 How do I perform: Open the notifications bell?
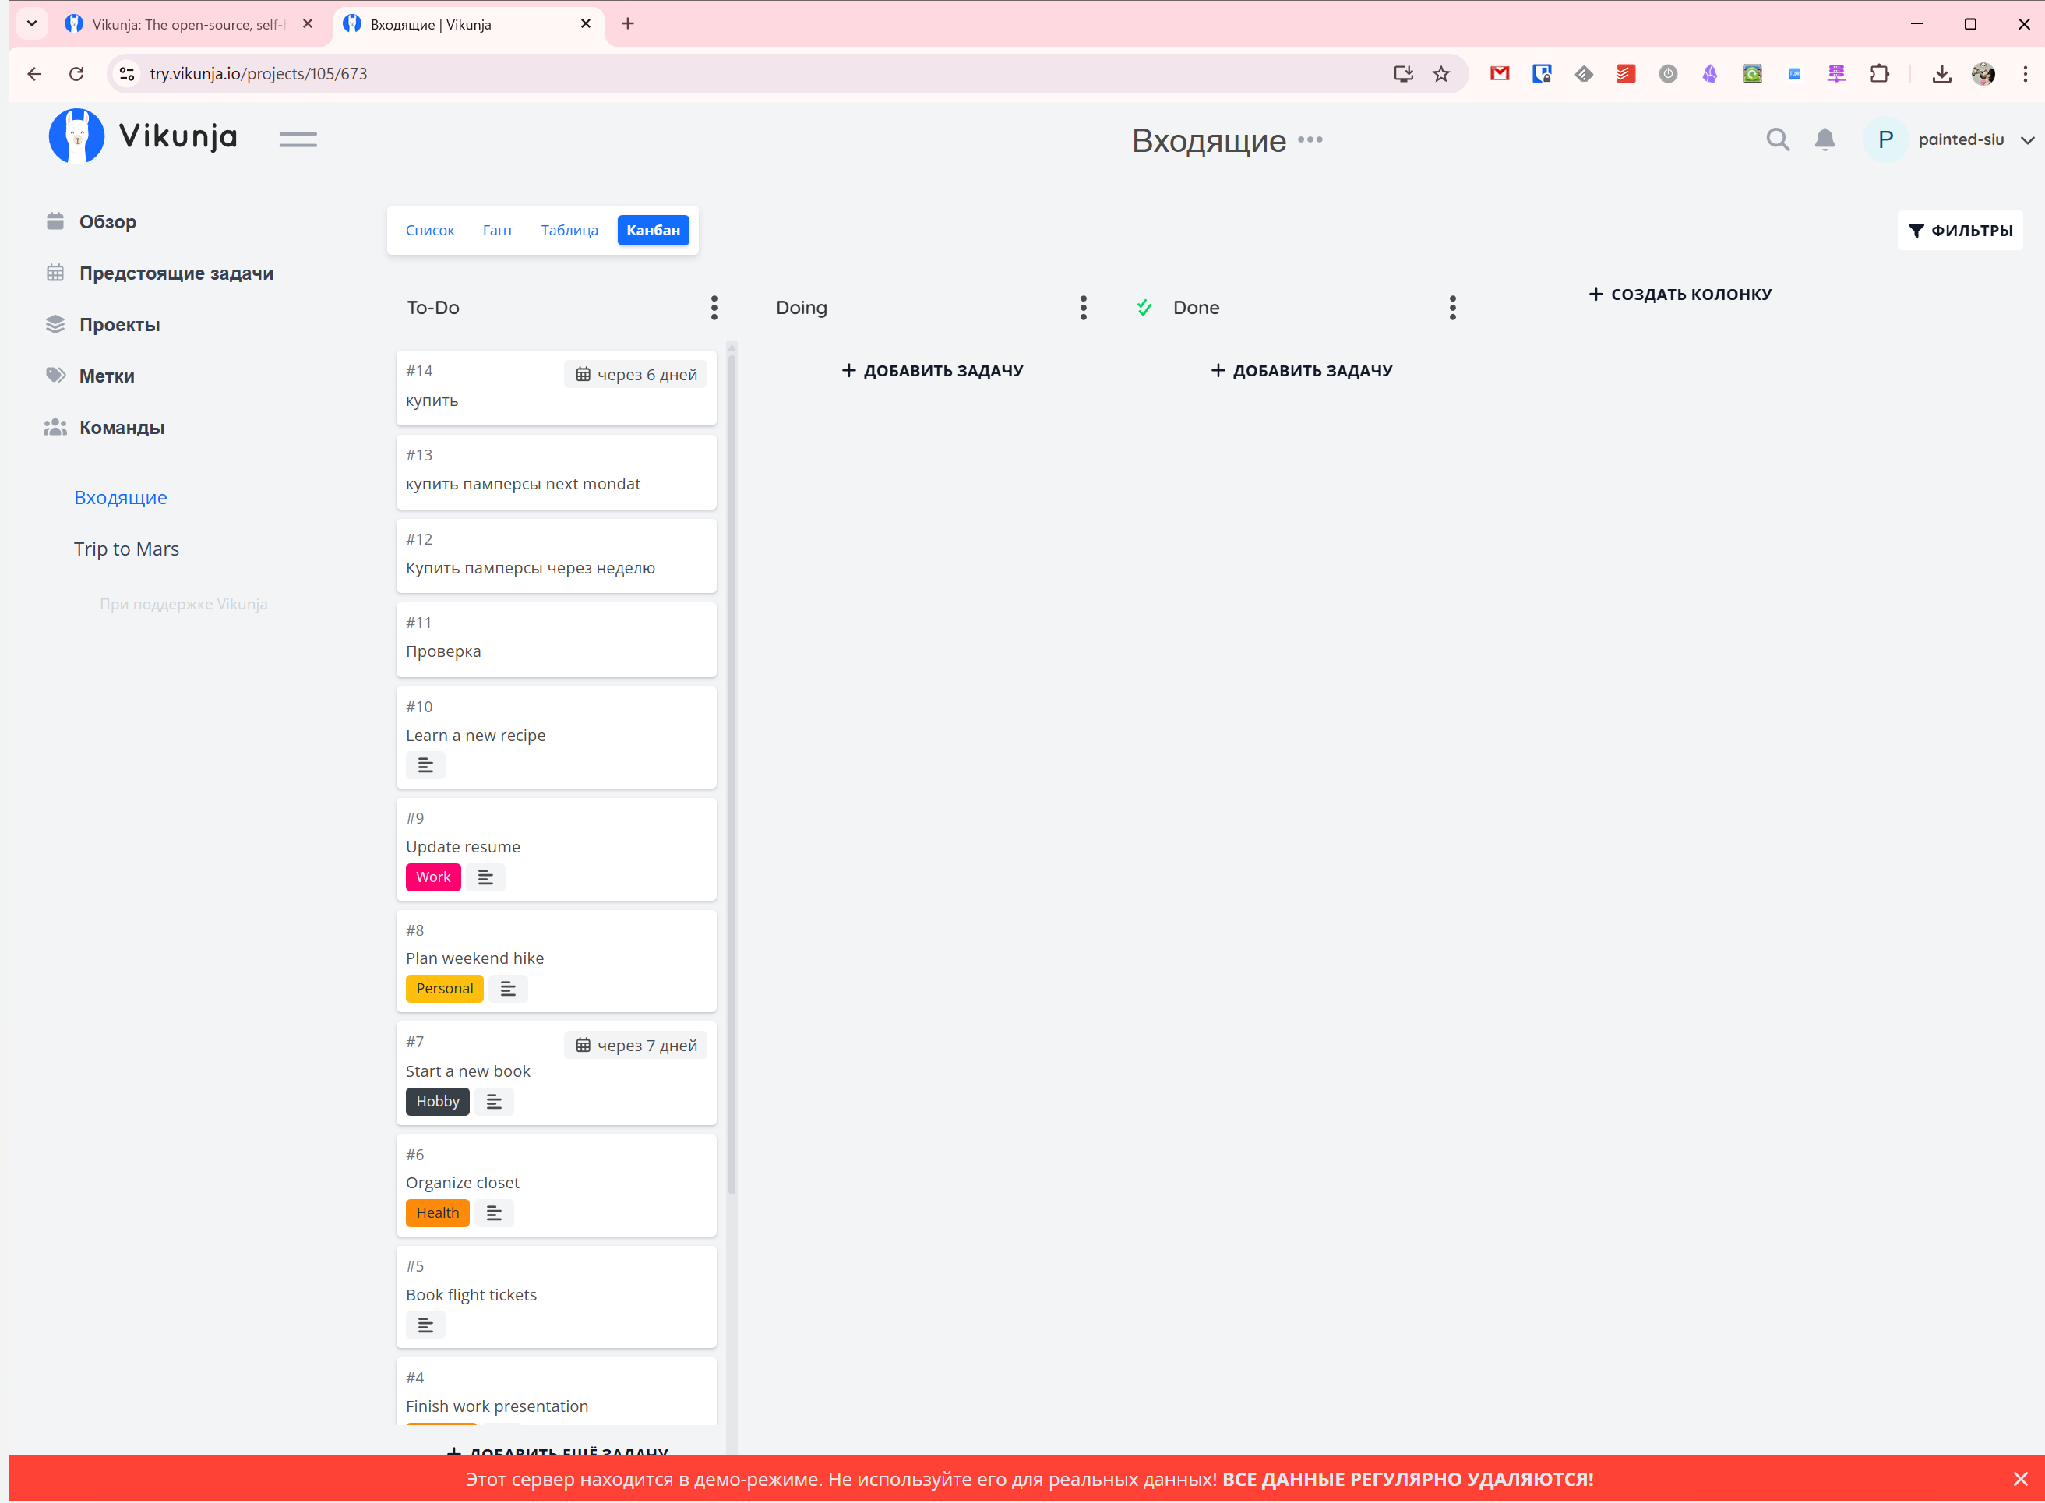1824,139
